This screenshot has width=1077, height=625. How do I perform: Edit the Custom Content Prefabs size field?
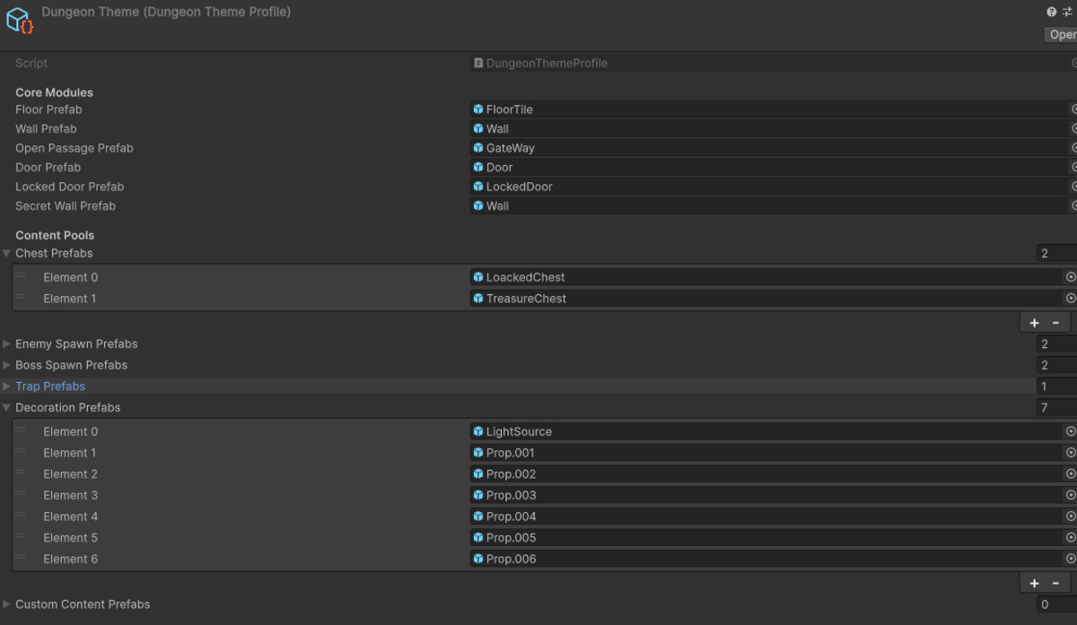(x=1056, y=604)
